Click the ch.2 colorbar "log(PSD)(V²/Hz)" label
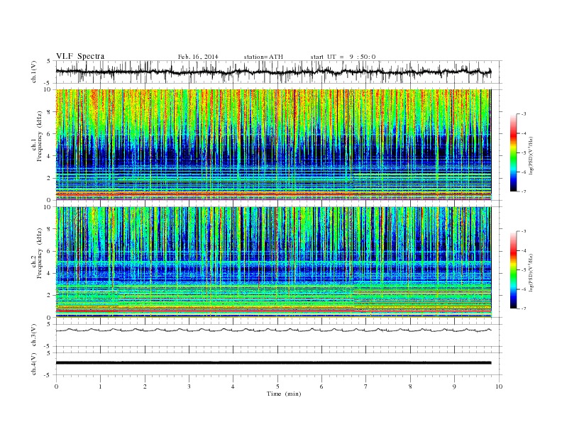 pos(531,272)
